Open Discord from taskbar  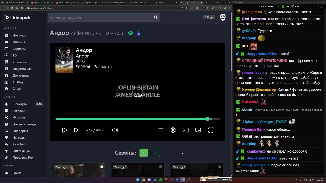pos(149,180)
